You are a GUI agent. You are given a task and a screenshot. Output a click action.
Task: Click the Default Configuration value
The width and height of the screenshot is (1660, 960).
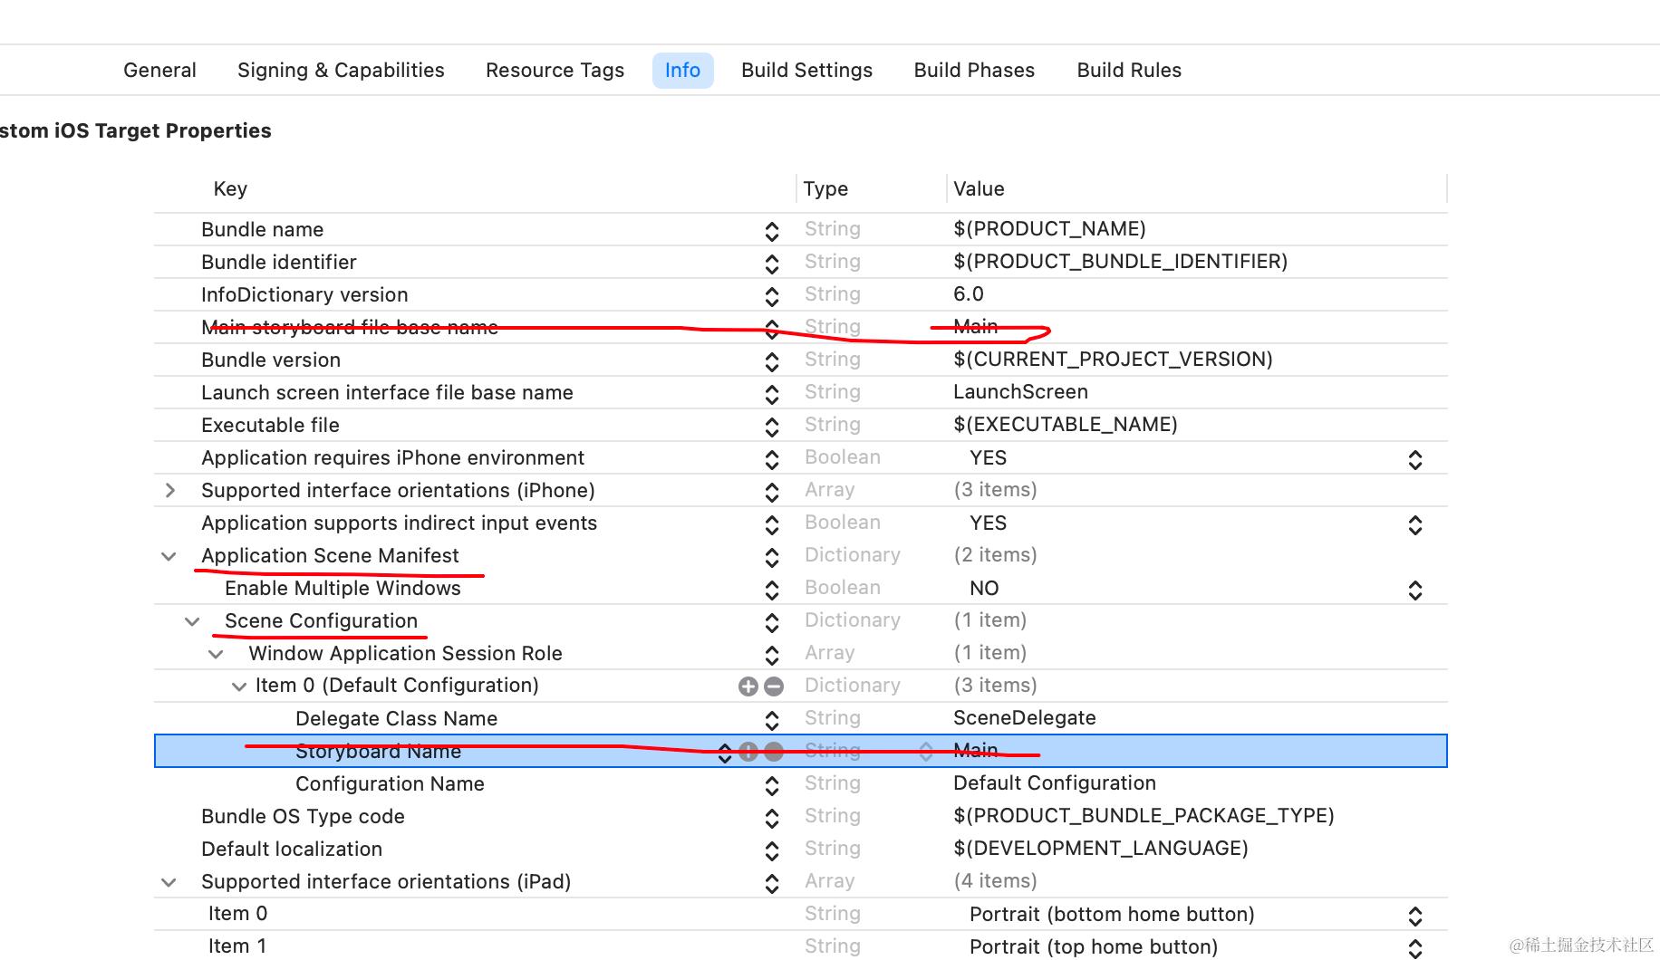coord(1054,783)
